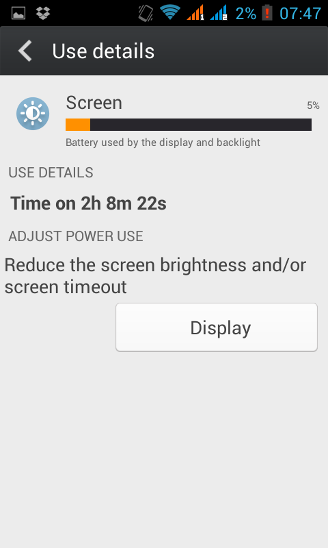Screen dimensions: 328x548
Task: Select Time on 2h 8m 22s entry
Action: (89, 203)
